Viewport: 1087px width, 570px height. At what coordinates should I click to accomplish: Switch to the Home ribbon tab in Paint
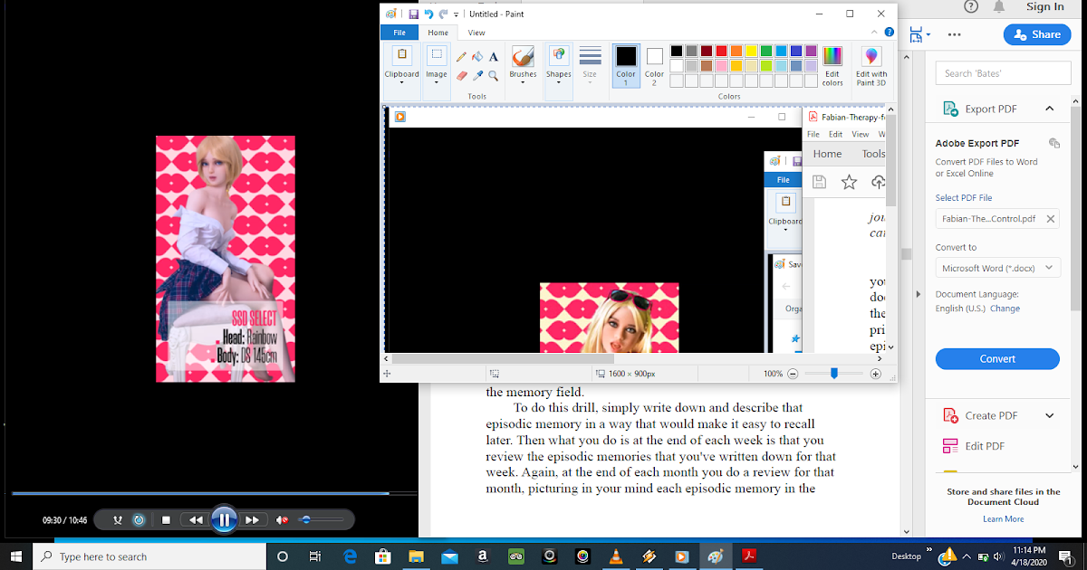[x=438, y=33]
